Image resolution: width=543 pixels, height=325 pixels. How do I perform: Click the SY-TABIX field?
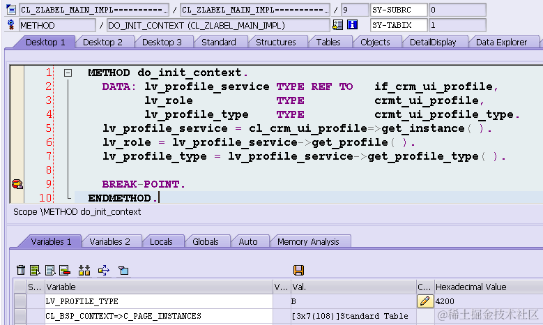point(399,25)
